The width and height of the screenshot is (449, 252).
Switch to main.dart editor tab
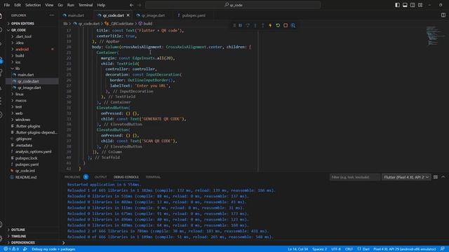[x=76, y=15]
